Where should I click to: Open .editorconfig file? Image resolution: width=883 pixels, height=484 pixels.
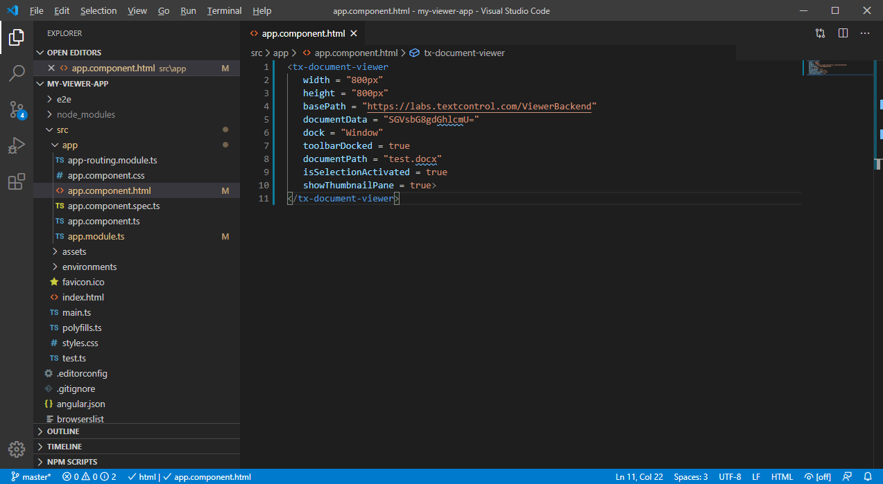coord(137,373)
